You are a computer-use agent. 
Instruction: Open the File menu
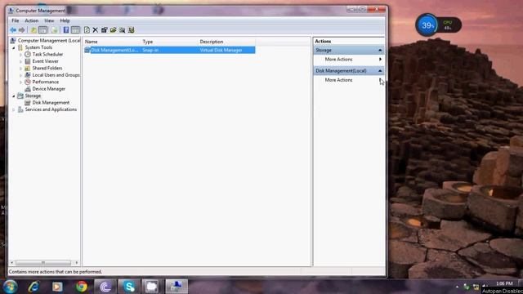point(16,20)
